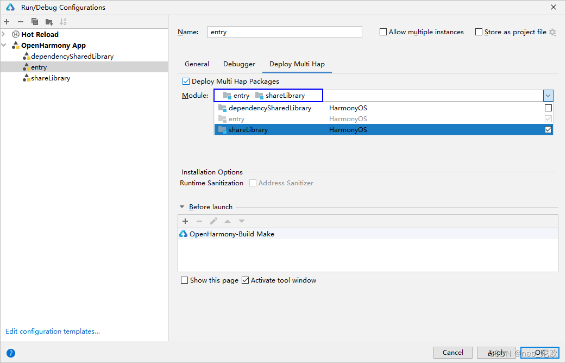The image size is (566, 363).
Task: Open Edit configuration templates link
Action: pos(53,331)
